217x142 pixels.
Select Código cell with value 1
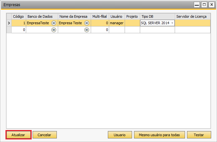(19, 23)
